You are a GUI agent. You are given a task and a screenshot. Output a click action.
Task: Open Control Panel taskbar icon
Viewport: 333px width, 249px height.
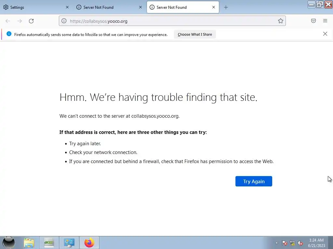click(69, 243)
